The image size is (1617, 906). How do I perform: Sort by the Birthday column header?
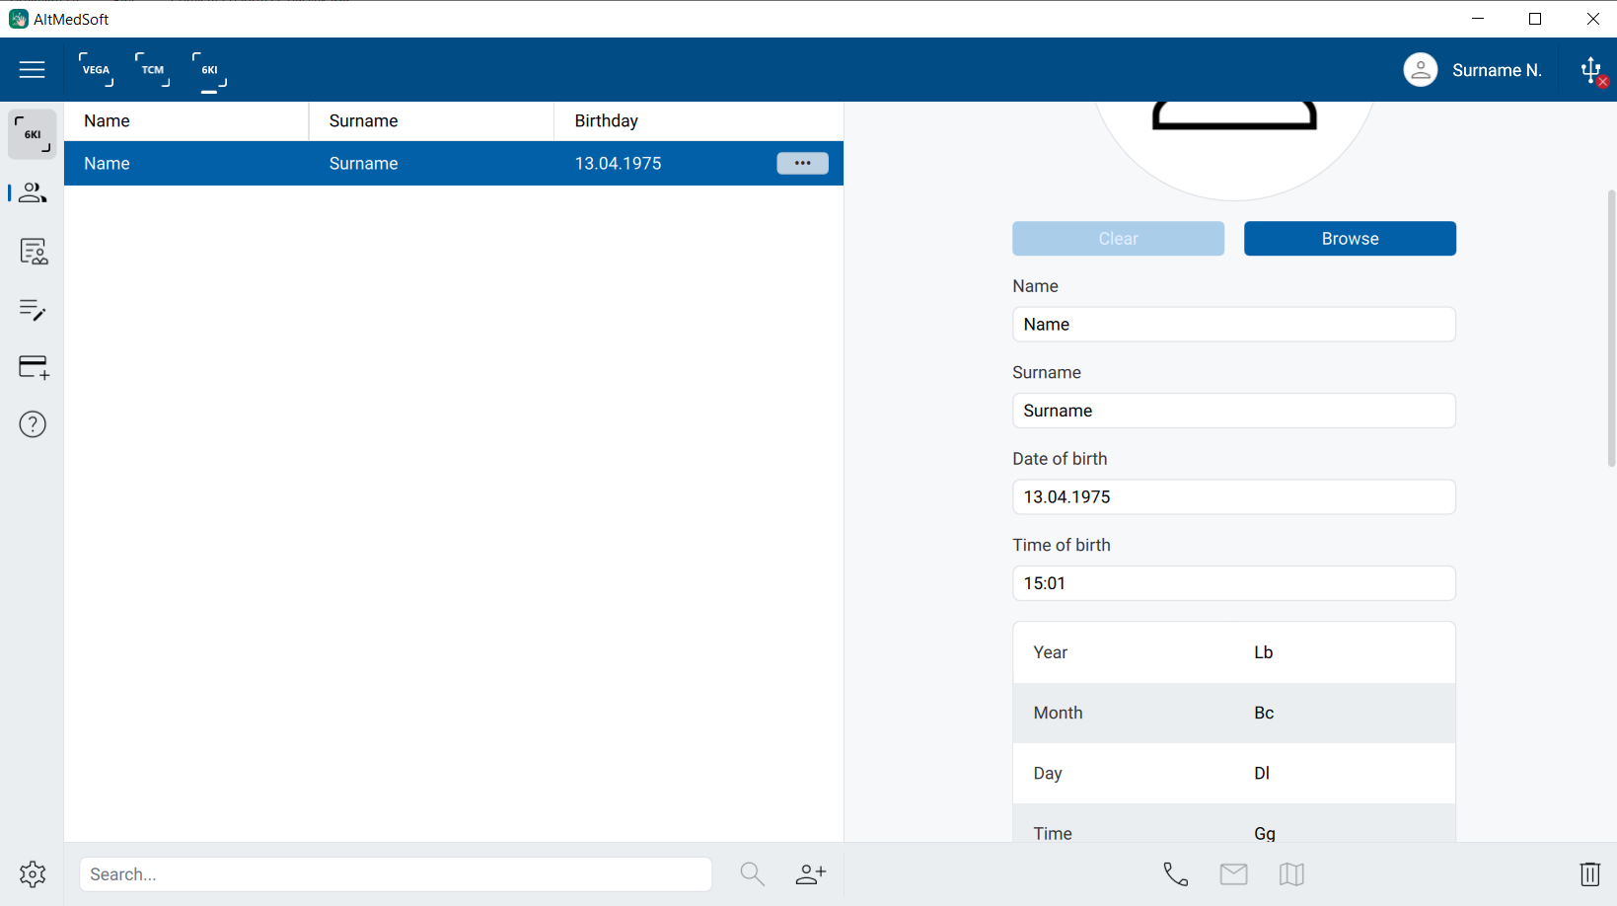click(607, 121)
